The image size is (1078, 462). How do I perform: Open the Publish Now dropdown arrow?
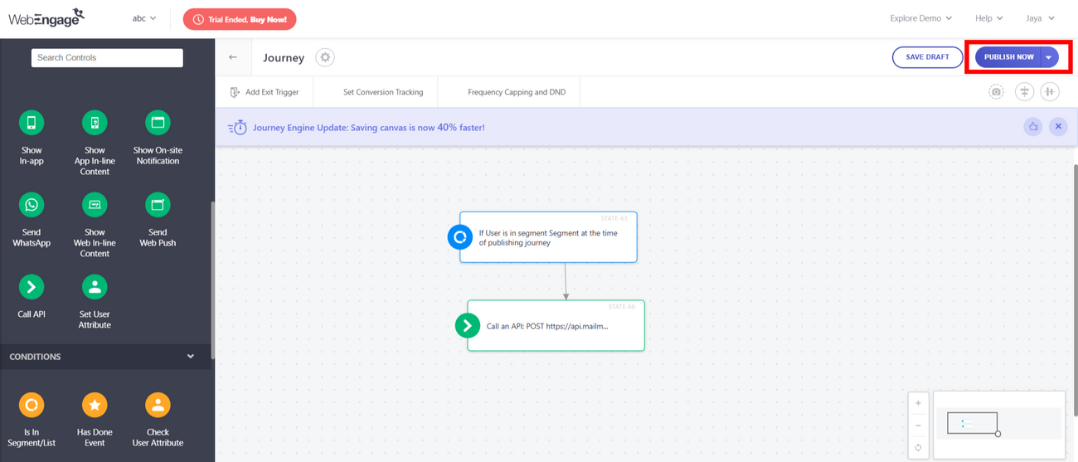point(1049,57)
